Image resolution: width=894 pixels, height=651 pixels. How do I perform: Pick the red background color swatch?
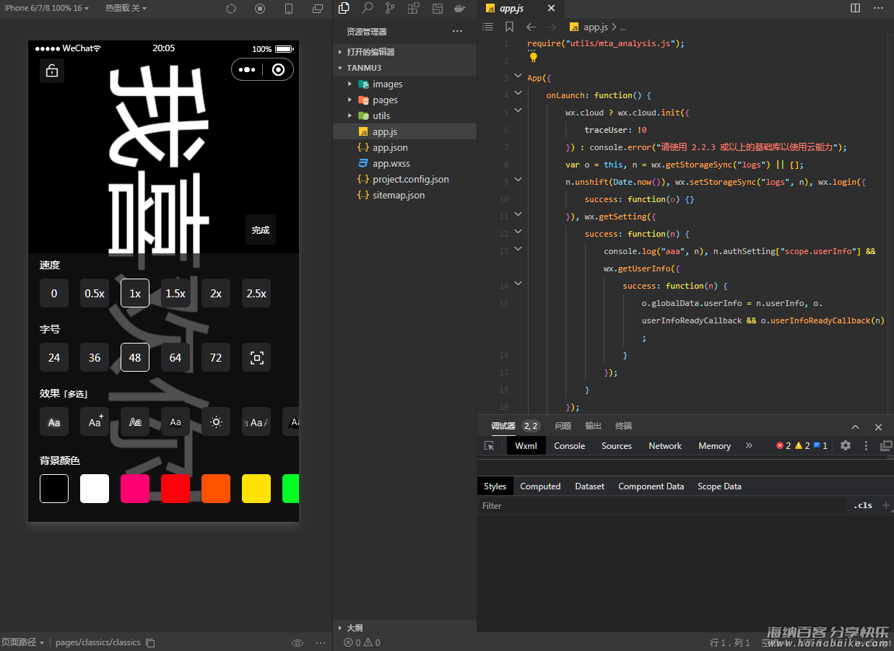[175, 489]
